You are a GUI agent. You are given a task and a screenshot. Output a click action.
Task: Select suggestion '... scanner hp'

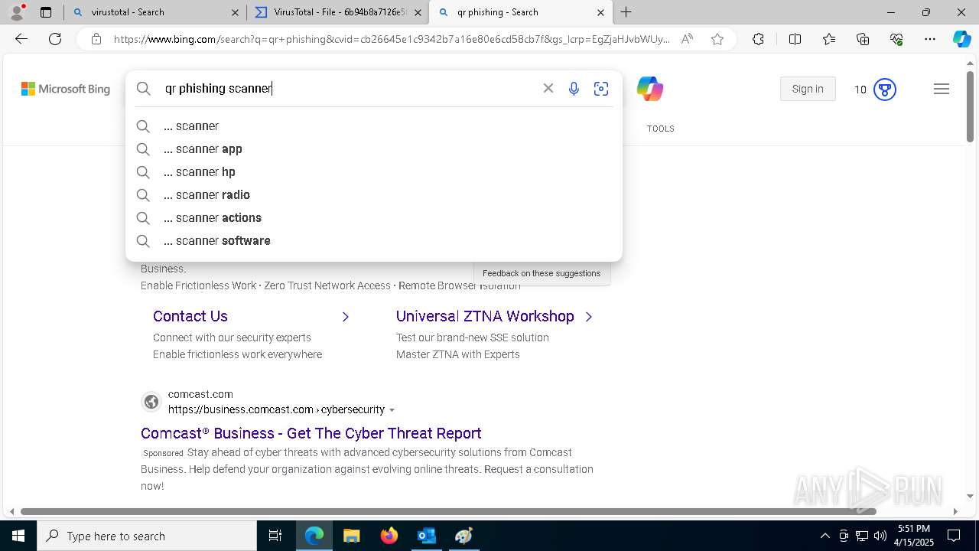pos(374,172)
